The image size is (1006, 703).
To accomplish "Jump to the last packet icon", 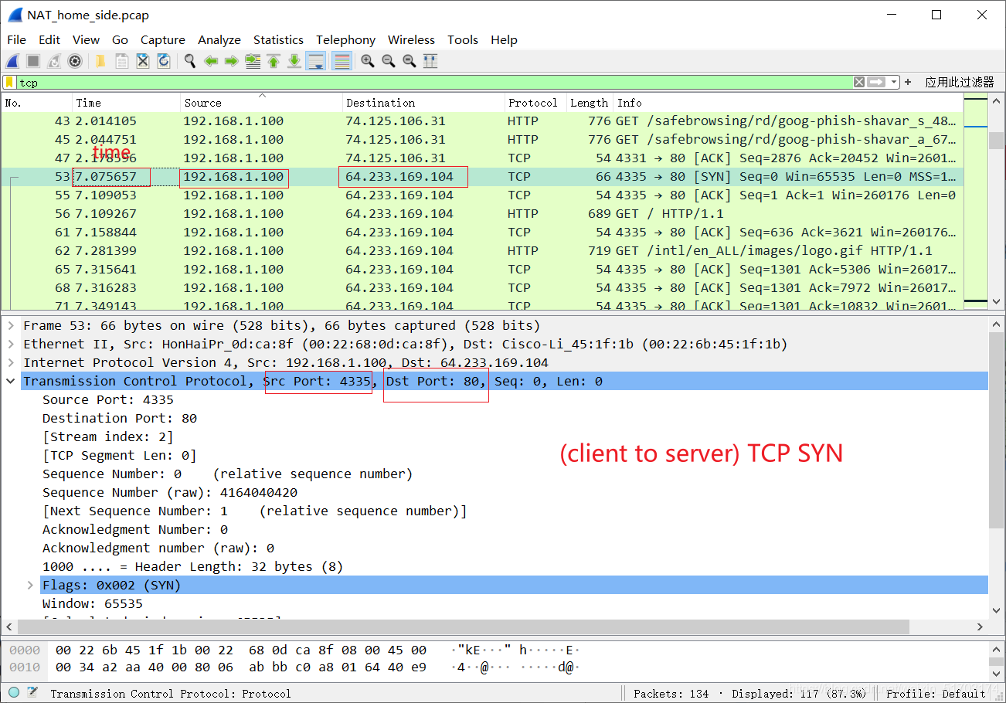I will coord(294,61).
